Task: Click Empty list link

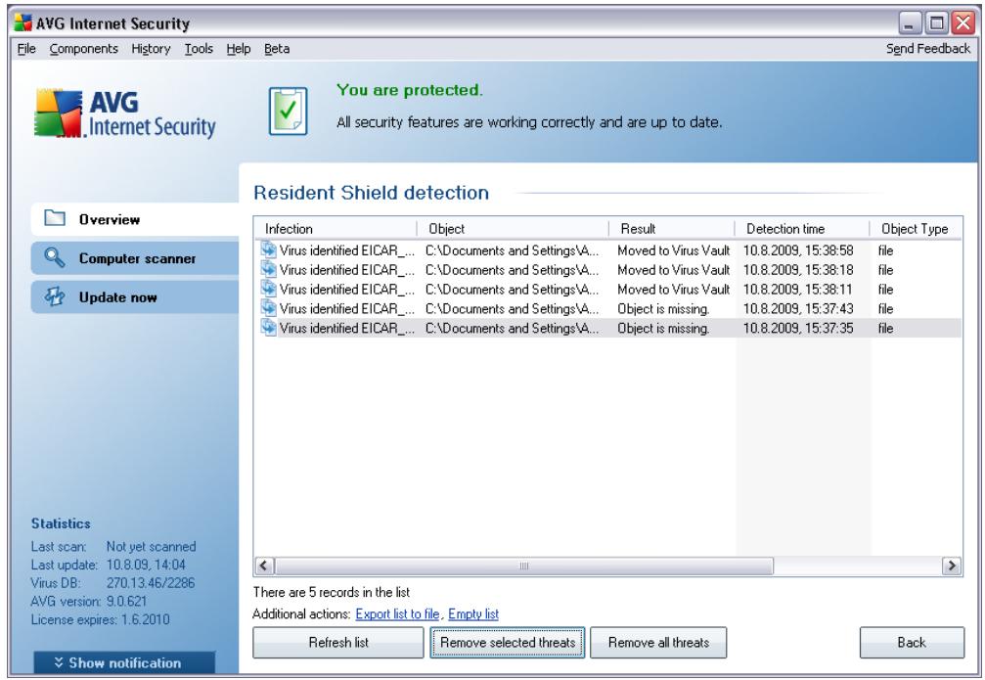Action: tap(473, 614)
